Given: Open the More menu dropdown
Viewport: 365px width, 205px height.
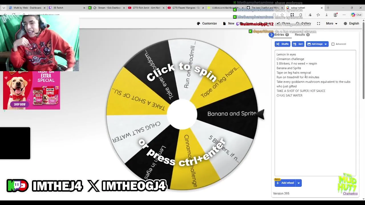Looking at the screenshot, I should point(332,23).
